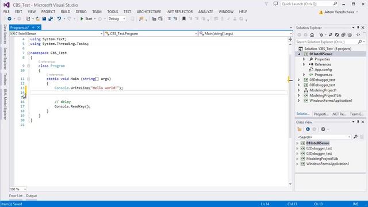Open the EDIT menu
This screenshot has height=207, width=368.
[x=18, y=11]
